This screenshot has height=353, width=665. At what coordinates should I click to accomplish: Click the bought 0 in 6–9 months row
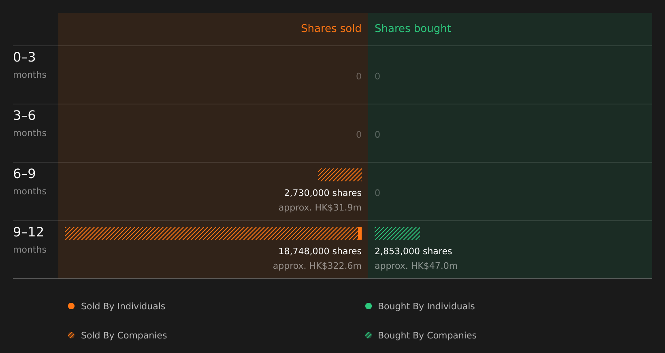point(377,193)
